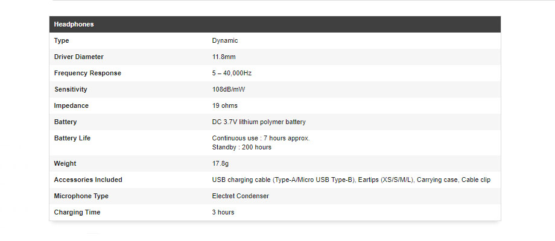This screenshot has height=241, width=555.
Task: Select the Type row label
Action: coord(62,40)
